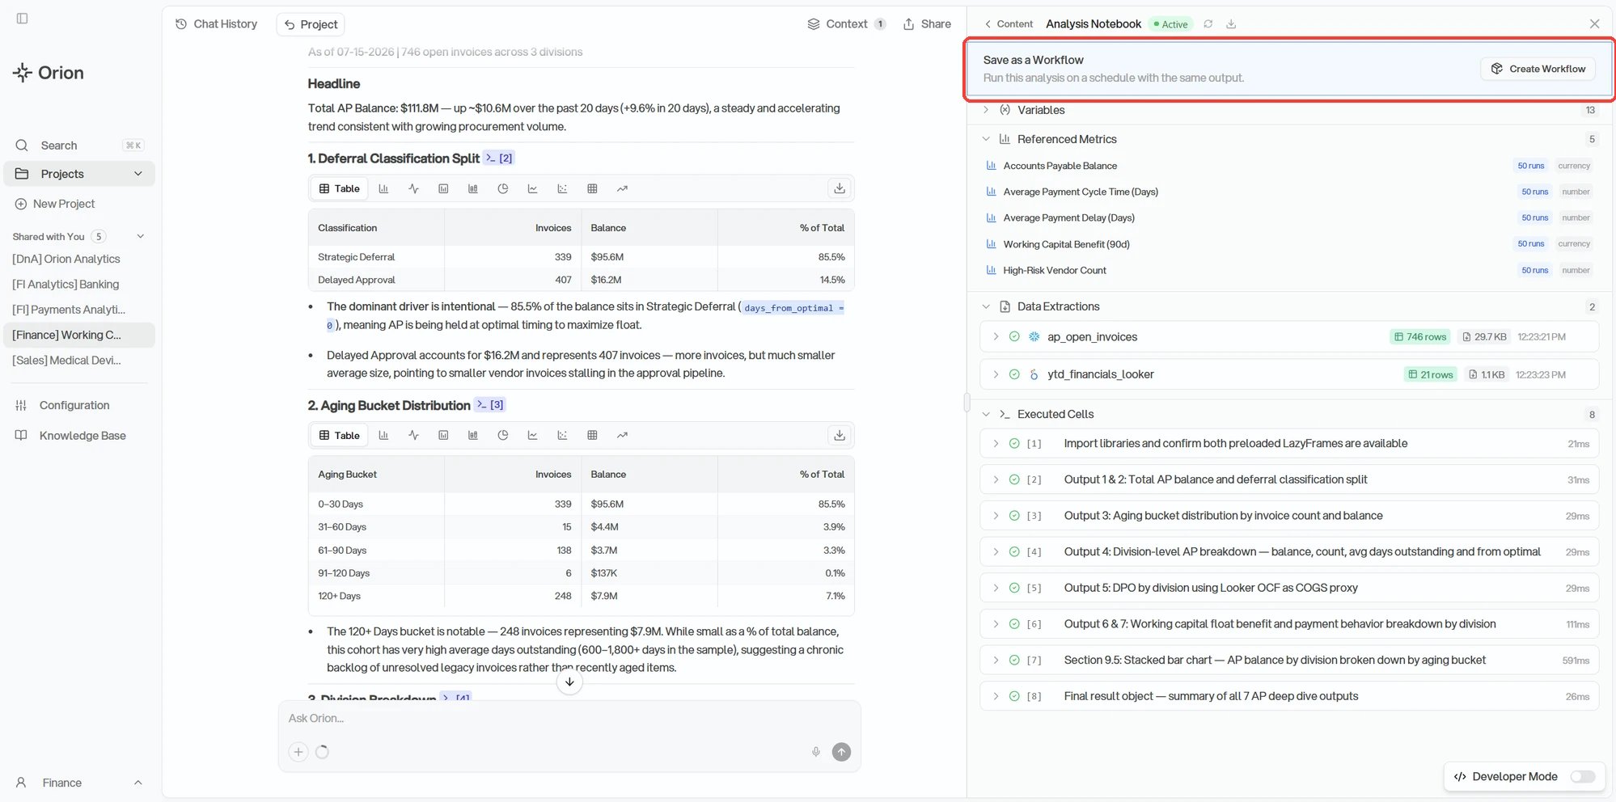1616x802 pixels.
Task: Expand the Projects dropdown
Action: [137, 174]
